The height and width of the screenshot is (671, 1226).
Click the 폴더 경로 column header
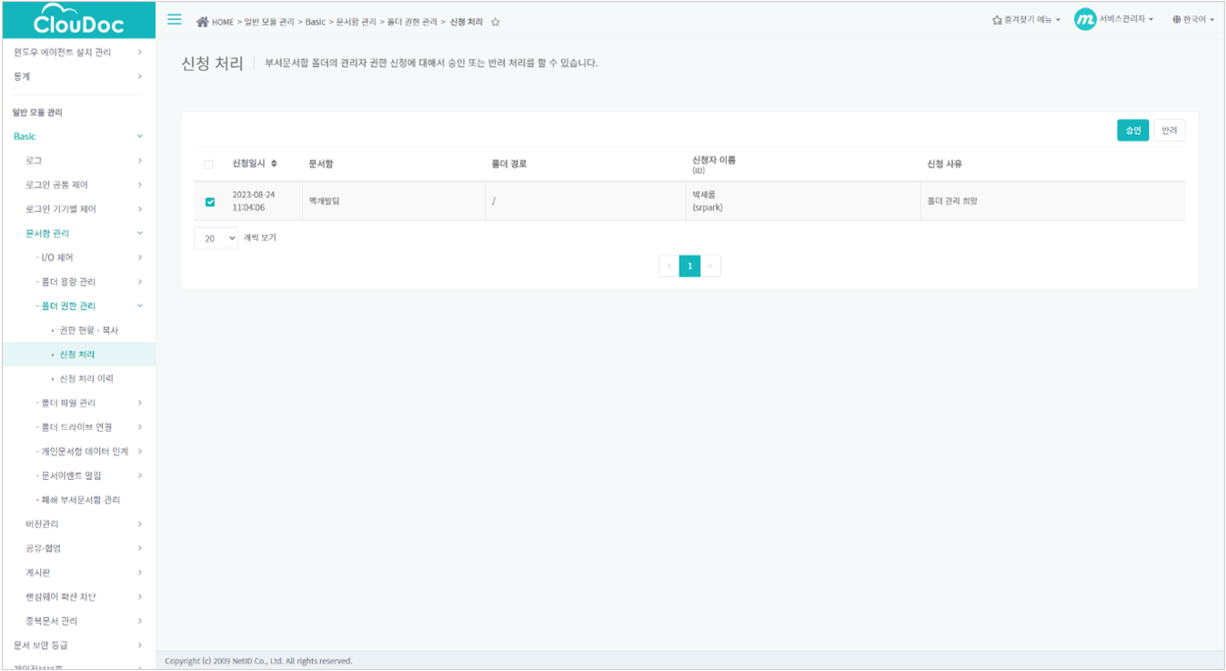(509, 164)
